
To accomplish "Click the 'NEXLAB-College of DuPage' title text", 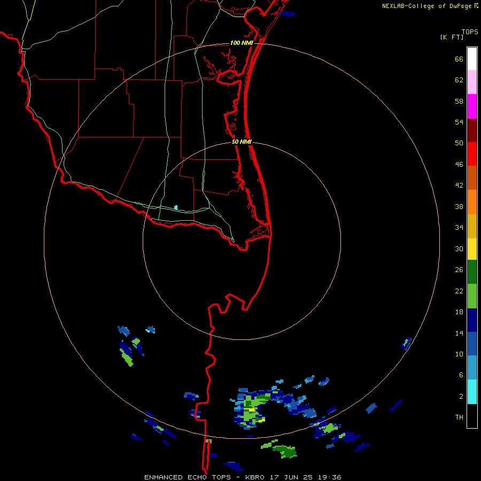I will pos(427,6).
